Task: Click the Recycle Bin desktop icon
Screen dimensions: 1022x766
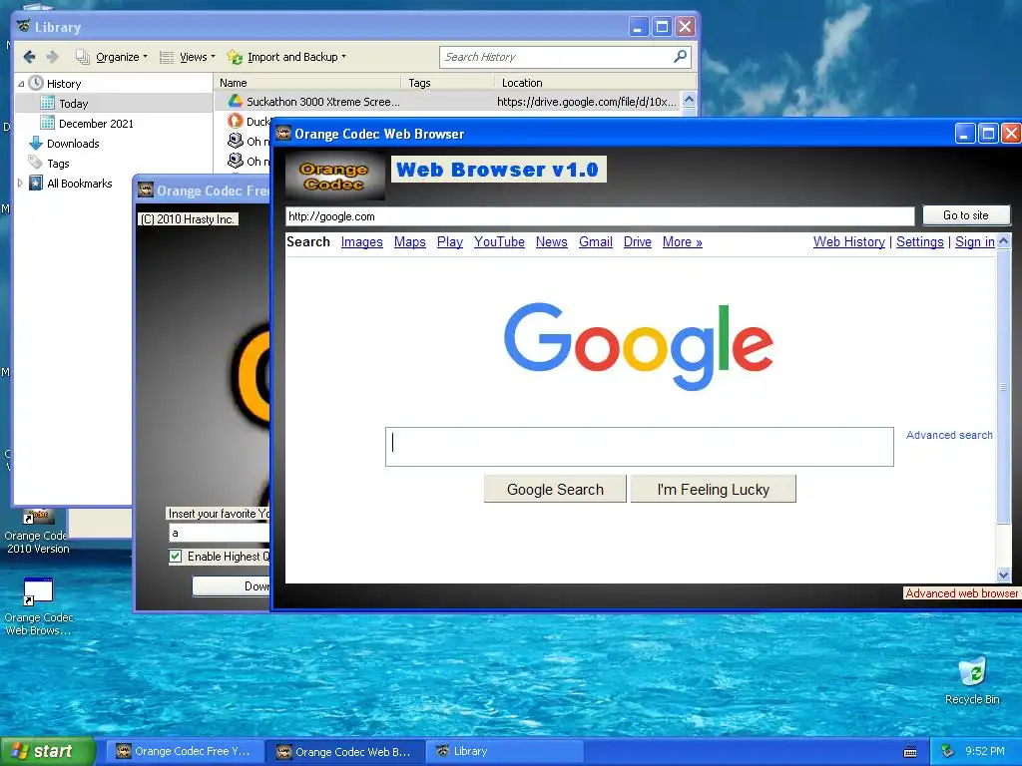Action: 972,680
